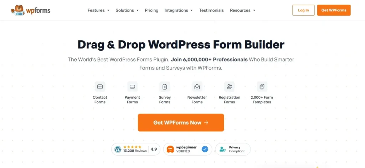Screen dimensions: 365x168
Task: Select the Survey Forms clipboard icon
Action: 165,87
